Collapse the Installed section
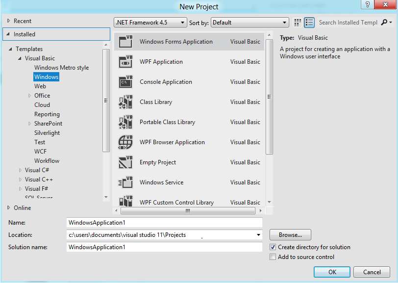Screen dimensions: 398x283 click(8, 34)
